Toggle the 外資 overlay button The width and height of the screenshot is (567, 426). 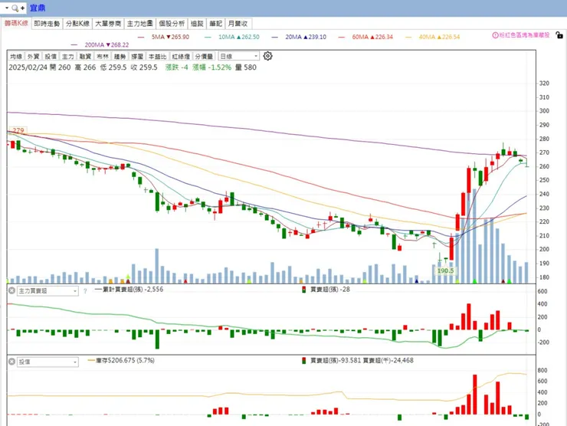click(x=33, y=57)
